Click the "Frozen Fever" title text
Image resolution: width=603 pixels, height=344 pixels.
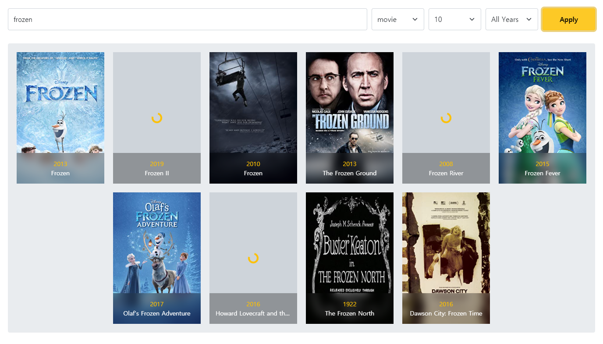pos(543,173)
